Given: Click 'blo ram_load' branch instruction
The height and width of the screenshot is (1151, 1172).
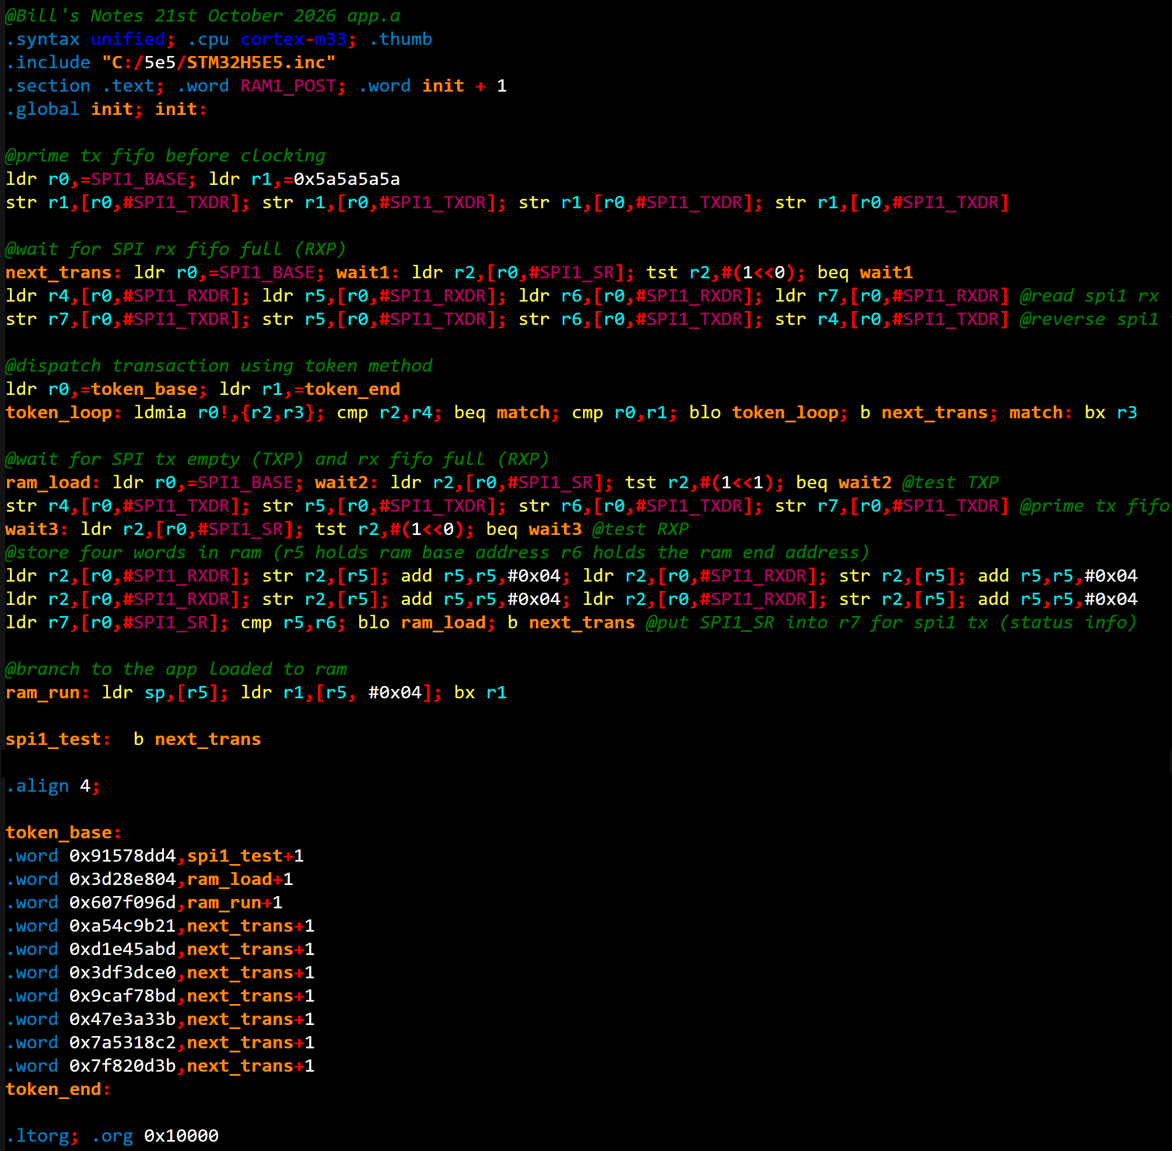Looking at the screenshot, I should click(x=422, y=622).
